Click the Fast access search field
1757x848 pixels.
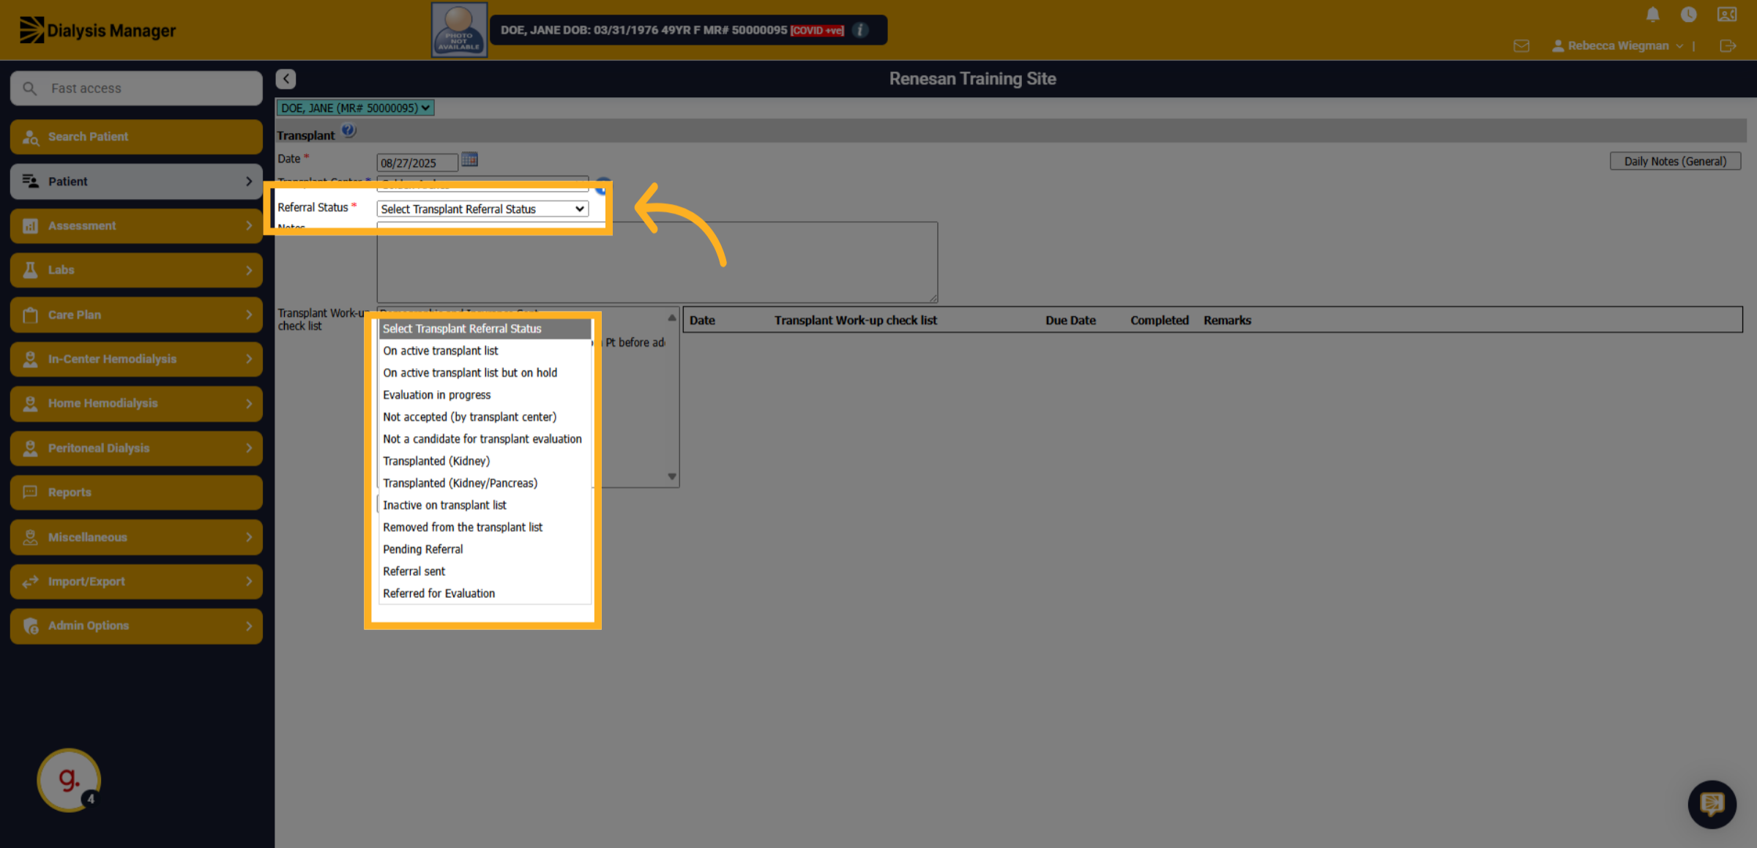point(136,89)
